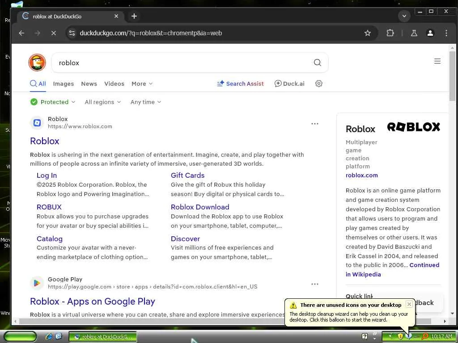The image size is (458, 343).
Task: Click the play.google.com result URL text
Action: click(153, 287)
